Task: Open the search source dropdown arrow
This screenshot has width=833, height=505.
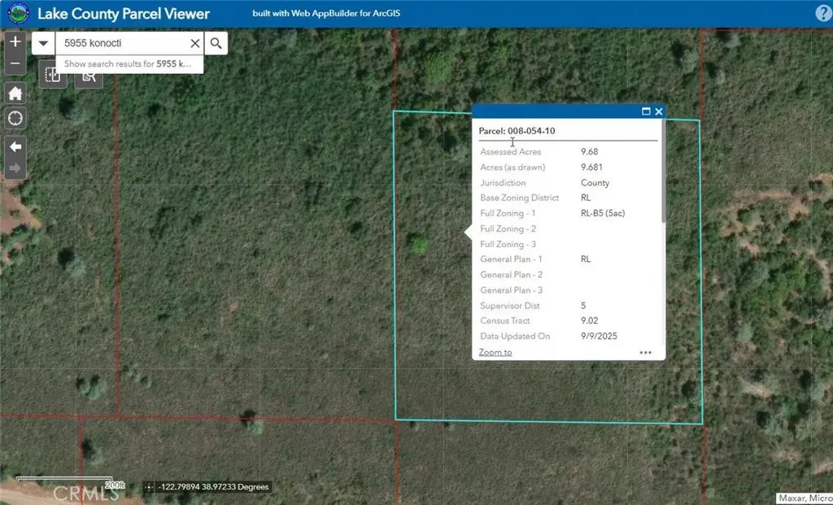Action: [x=44, y=43]
